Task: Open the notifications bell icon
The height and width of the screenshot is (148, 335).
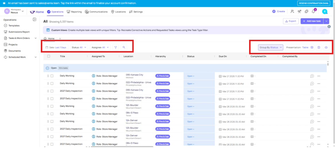Action: [313, 11]
